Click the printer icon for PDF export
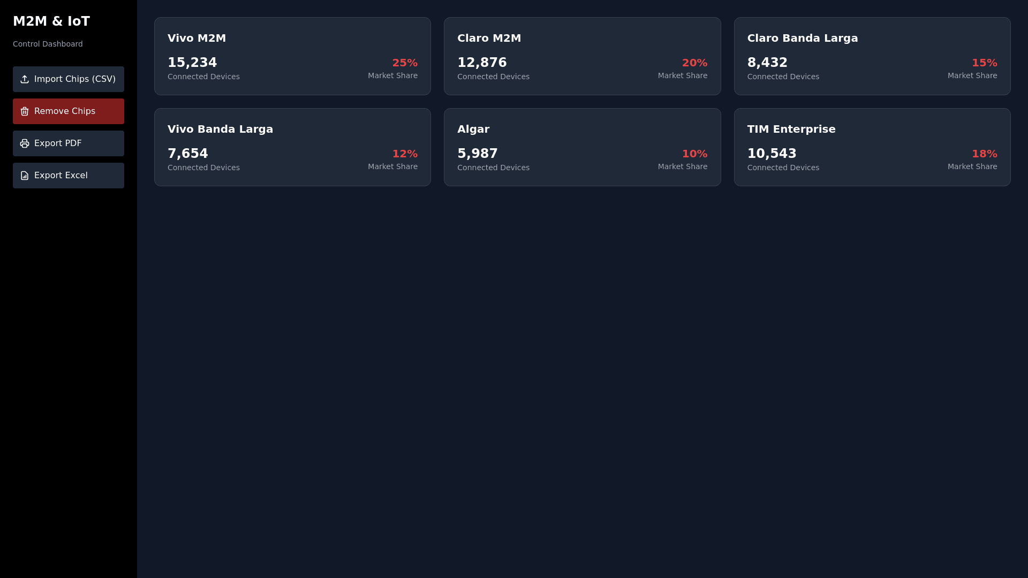 pyautogui.click(x=25, y=143)
